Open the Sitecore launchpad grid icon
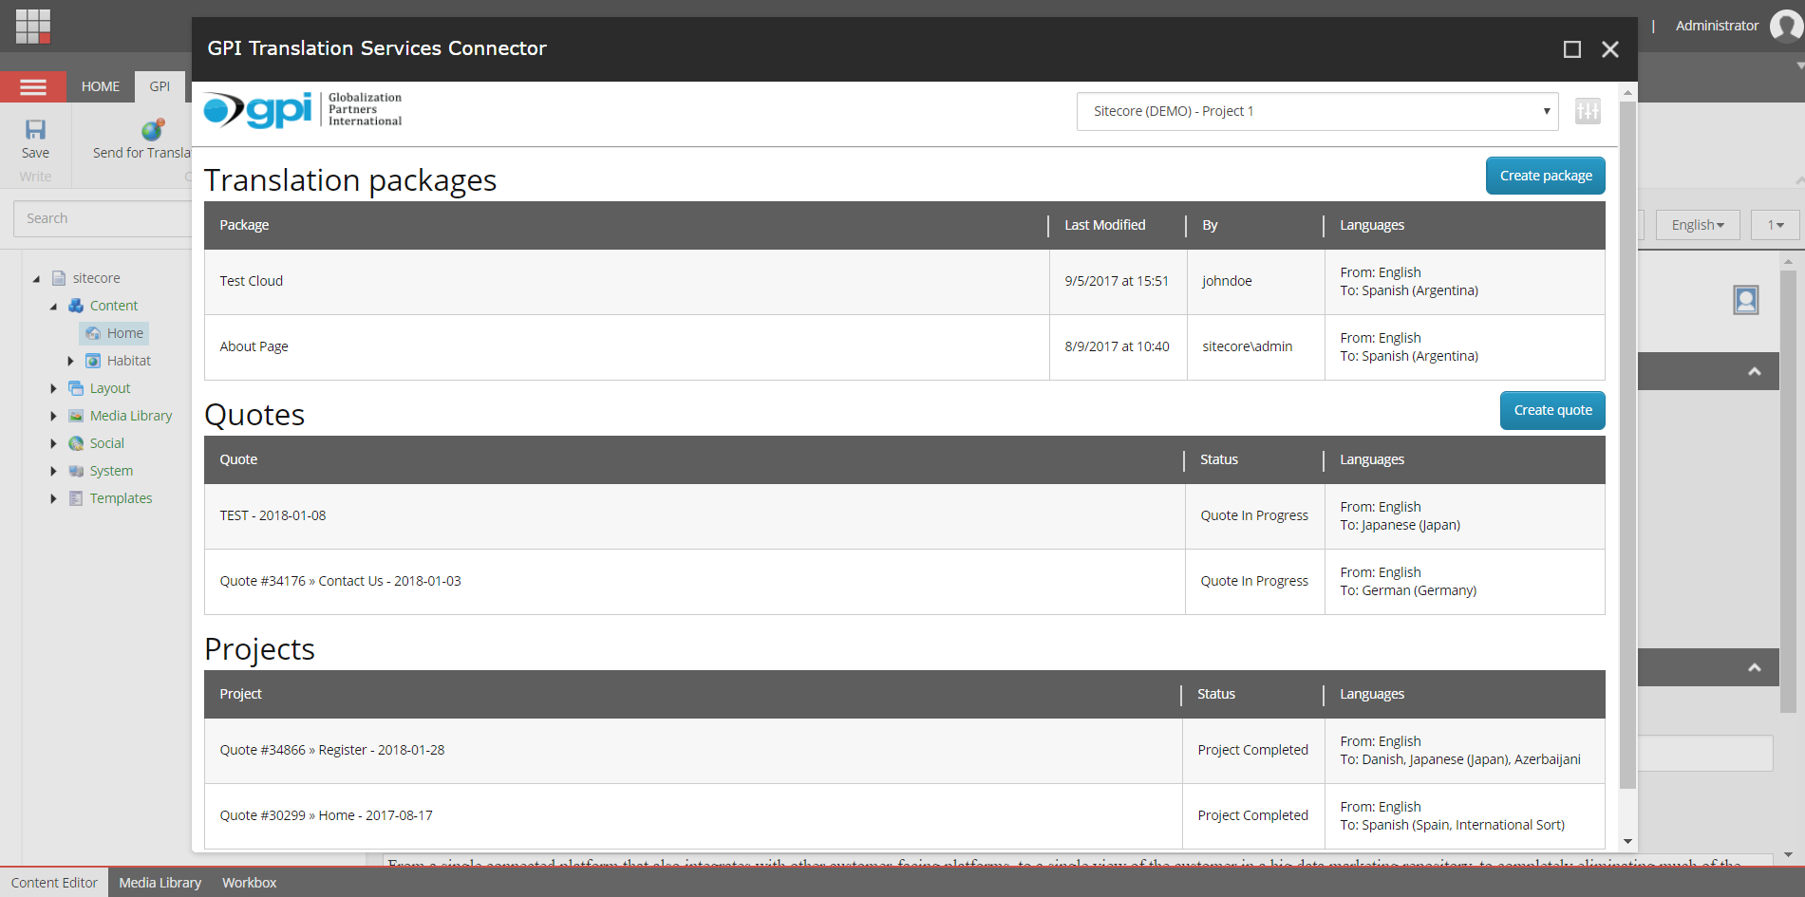The height and width of the screenshot is (897, 1805). pyautogui.click(x=33, y=27)
